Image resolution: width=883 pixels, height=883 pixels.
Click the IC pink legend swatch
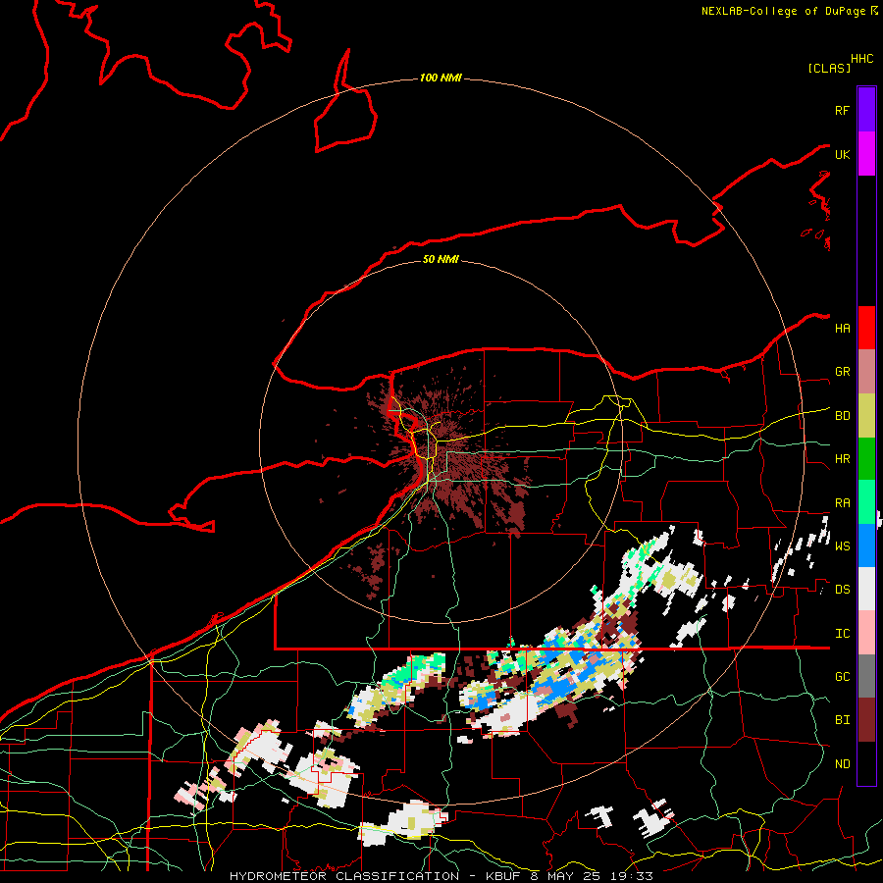click(866, 633)
